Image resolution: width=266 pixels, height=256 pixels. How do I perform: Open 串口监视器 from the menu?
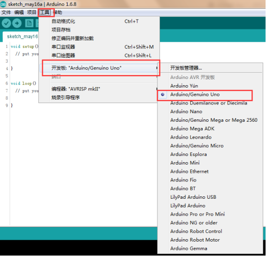(x=99, y=47)
